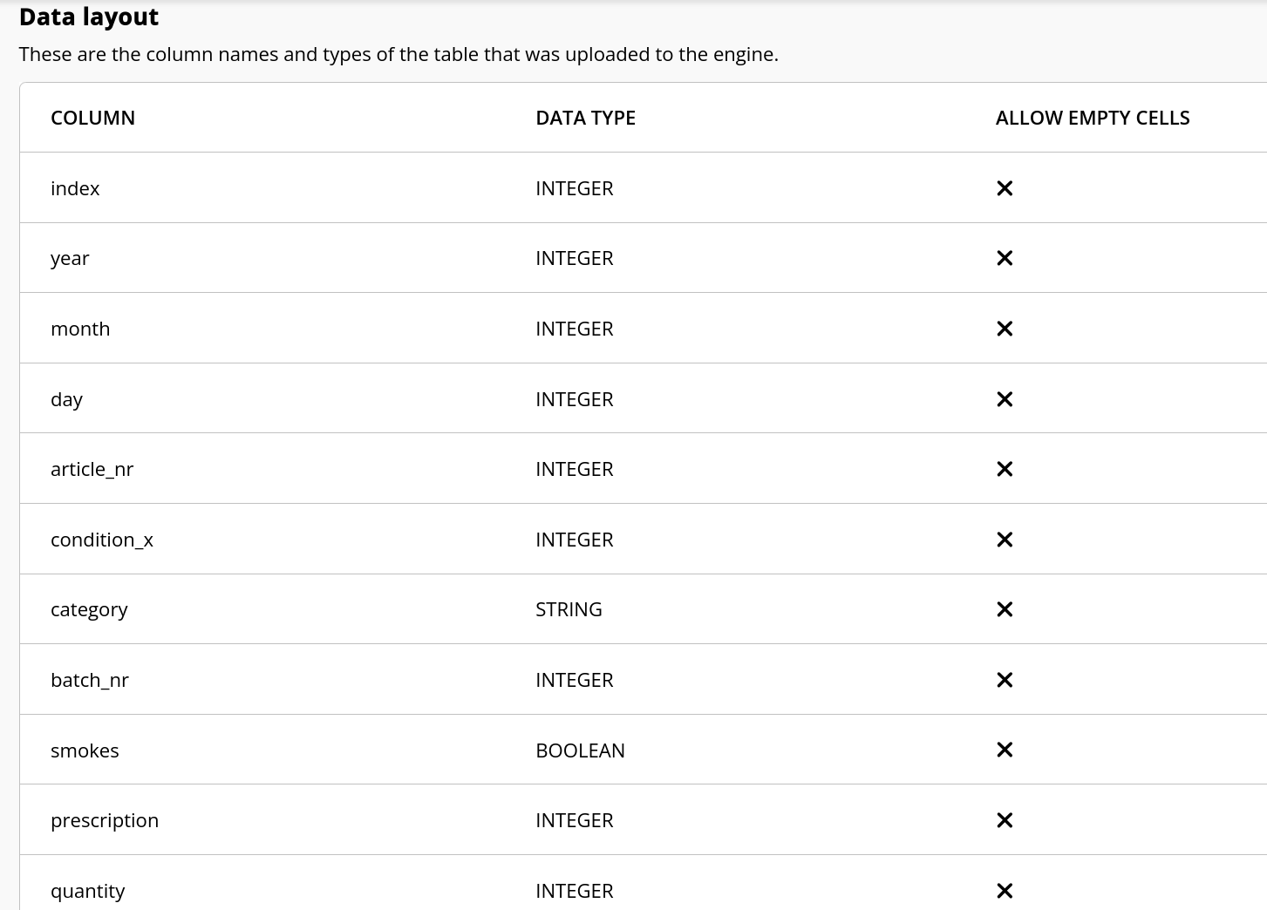Open the STRING data type for category
Viewport: 1267px width, 910px height.
[x=569, y=609]
